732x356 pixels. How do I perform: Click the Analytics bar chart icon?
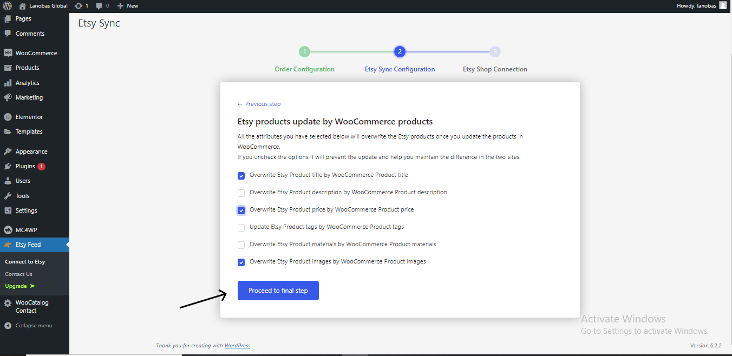tap(8, 83)
